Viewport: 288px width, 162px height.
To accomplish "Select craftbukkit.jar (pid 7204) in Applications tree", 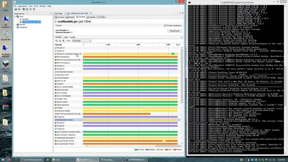I will [x=31, y=22].
